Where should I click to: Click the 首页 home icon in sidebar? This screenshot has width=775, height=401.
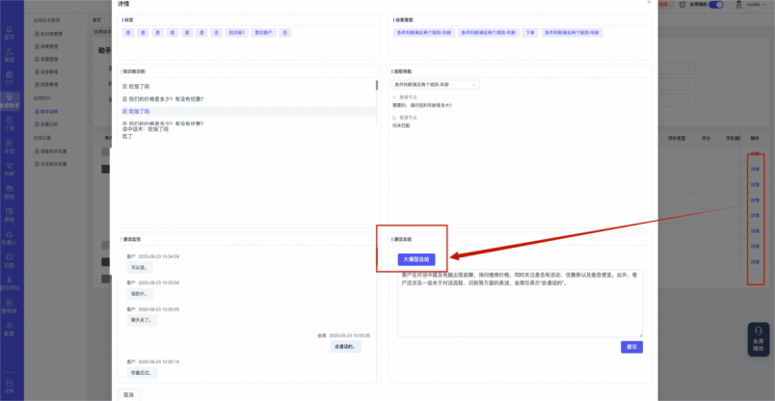pos(10,34)
